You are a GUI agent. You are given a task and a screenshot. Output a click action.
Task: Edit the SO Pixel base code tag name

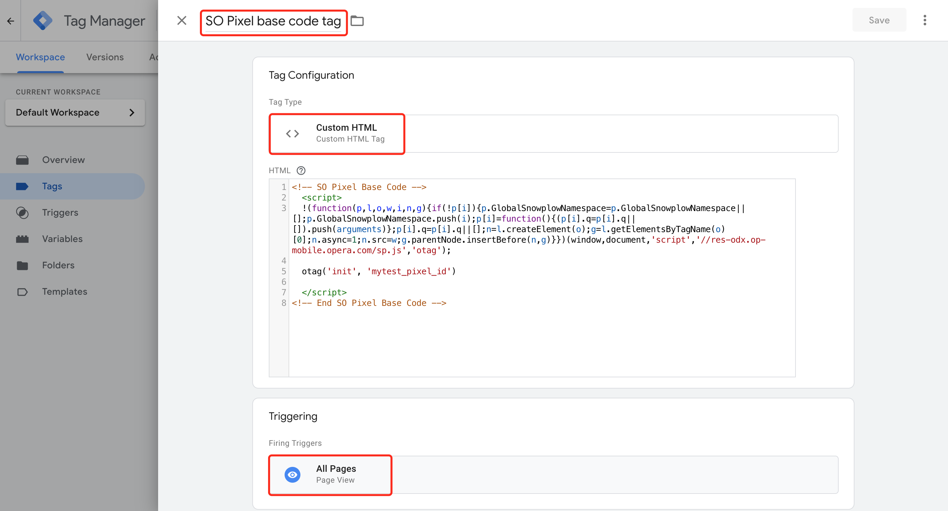[x=273, y=21]
